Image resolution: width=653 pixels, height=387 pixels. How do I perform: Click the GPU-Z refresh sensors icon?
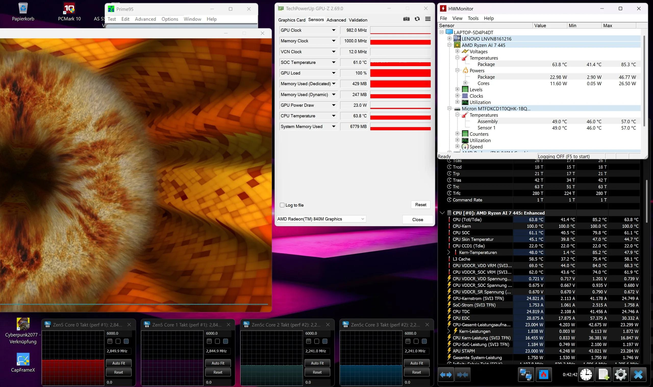(417, 19)
